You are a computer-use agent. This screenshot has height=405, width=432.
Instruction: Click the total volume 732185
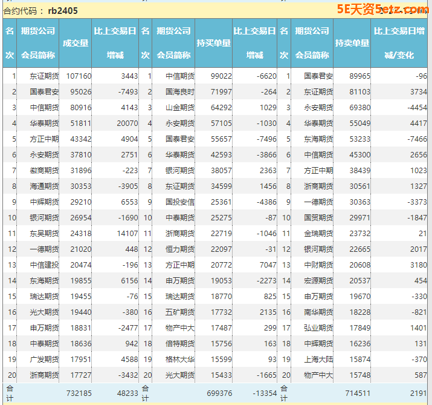pos(79,393)
